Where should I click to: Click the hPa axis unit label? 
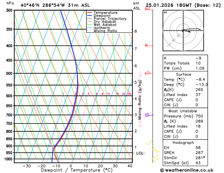click(10, 3)
